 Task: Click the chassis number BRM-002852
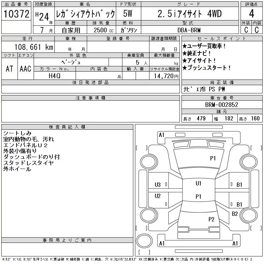[221, 105]
